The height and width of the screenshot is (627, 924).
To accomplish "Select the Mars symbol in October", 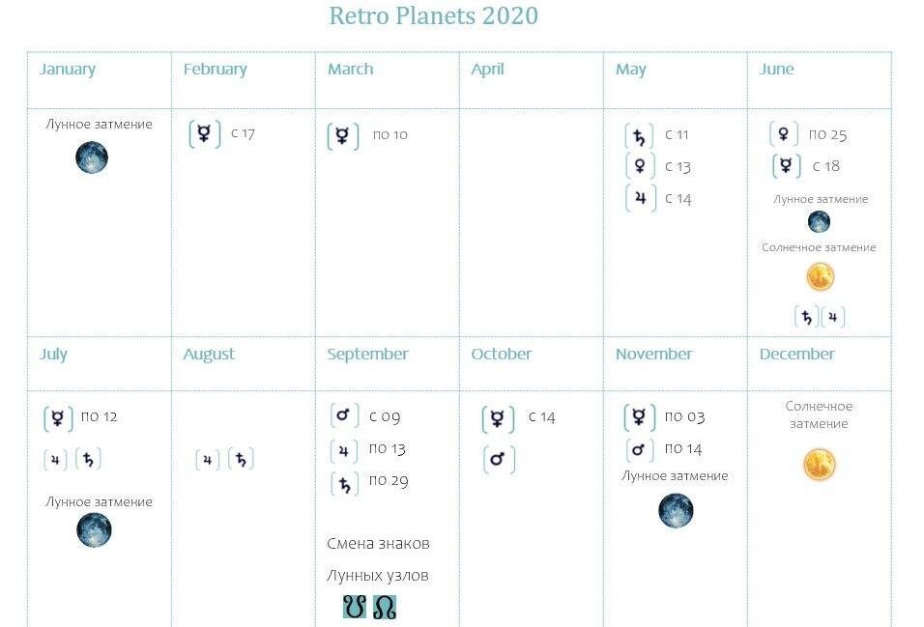I will [x=499, y=459].
